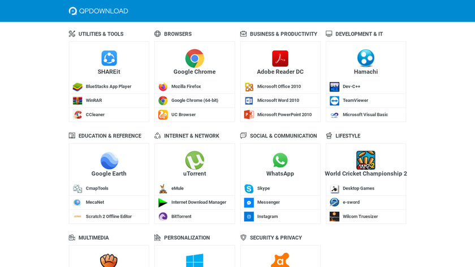
Task: Select the TeamViewer icon
Action: pyautogui.click(x=334, y=101)
